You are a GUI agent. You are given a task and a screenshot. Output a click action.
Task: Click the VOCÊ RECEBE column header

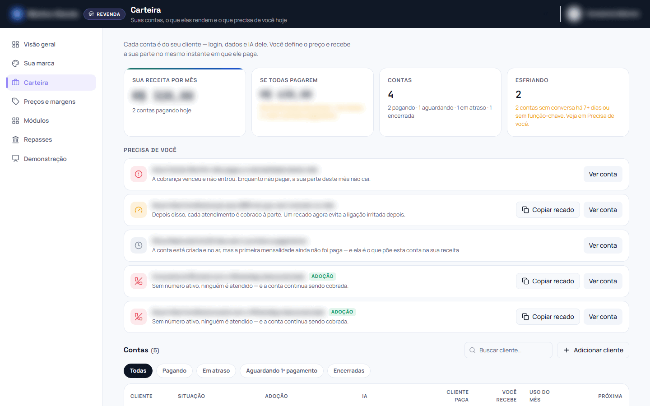(x=506, y=396)
